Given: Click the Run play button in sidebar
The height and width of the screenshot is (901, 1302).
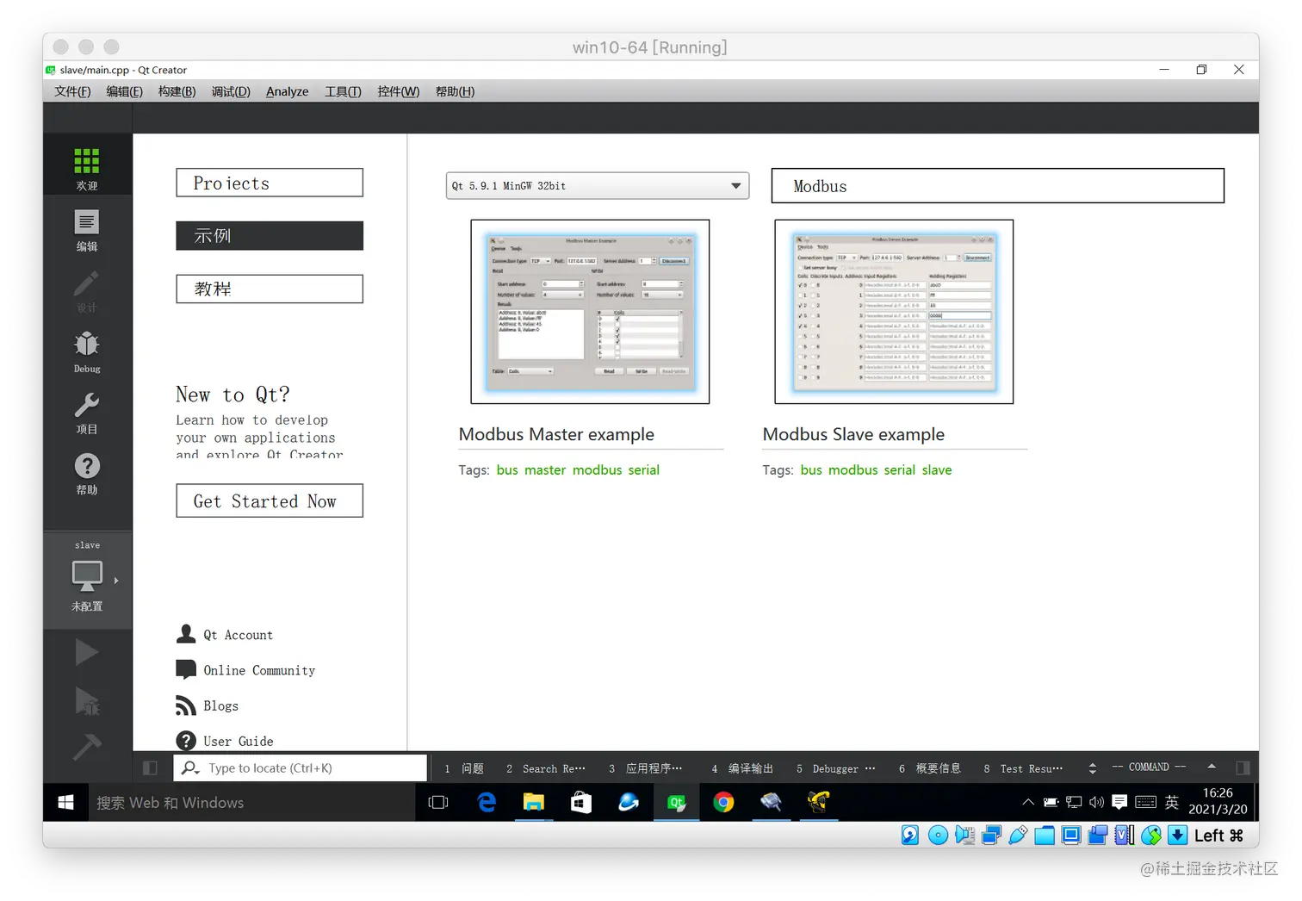Looking at the screenshot, I should tap(87, 652).
